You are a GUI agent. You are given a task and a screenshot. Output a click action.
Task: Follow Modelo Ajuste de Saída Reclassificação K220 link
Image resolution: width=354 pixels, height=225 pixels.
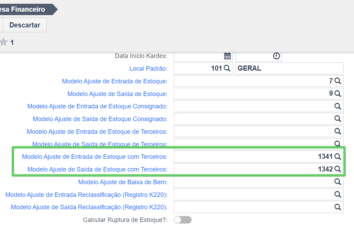click(x=89, y=207)
